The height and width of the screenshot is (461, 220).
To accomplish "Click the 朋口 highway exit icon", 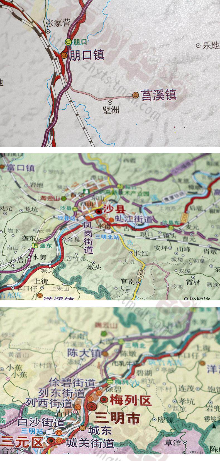I will [x=68, y=42].
